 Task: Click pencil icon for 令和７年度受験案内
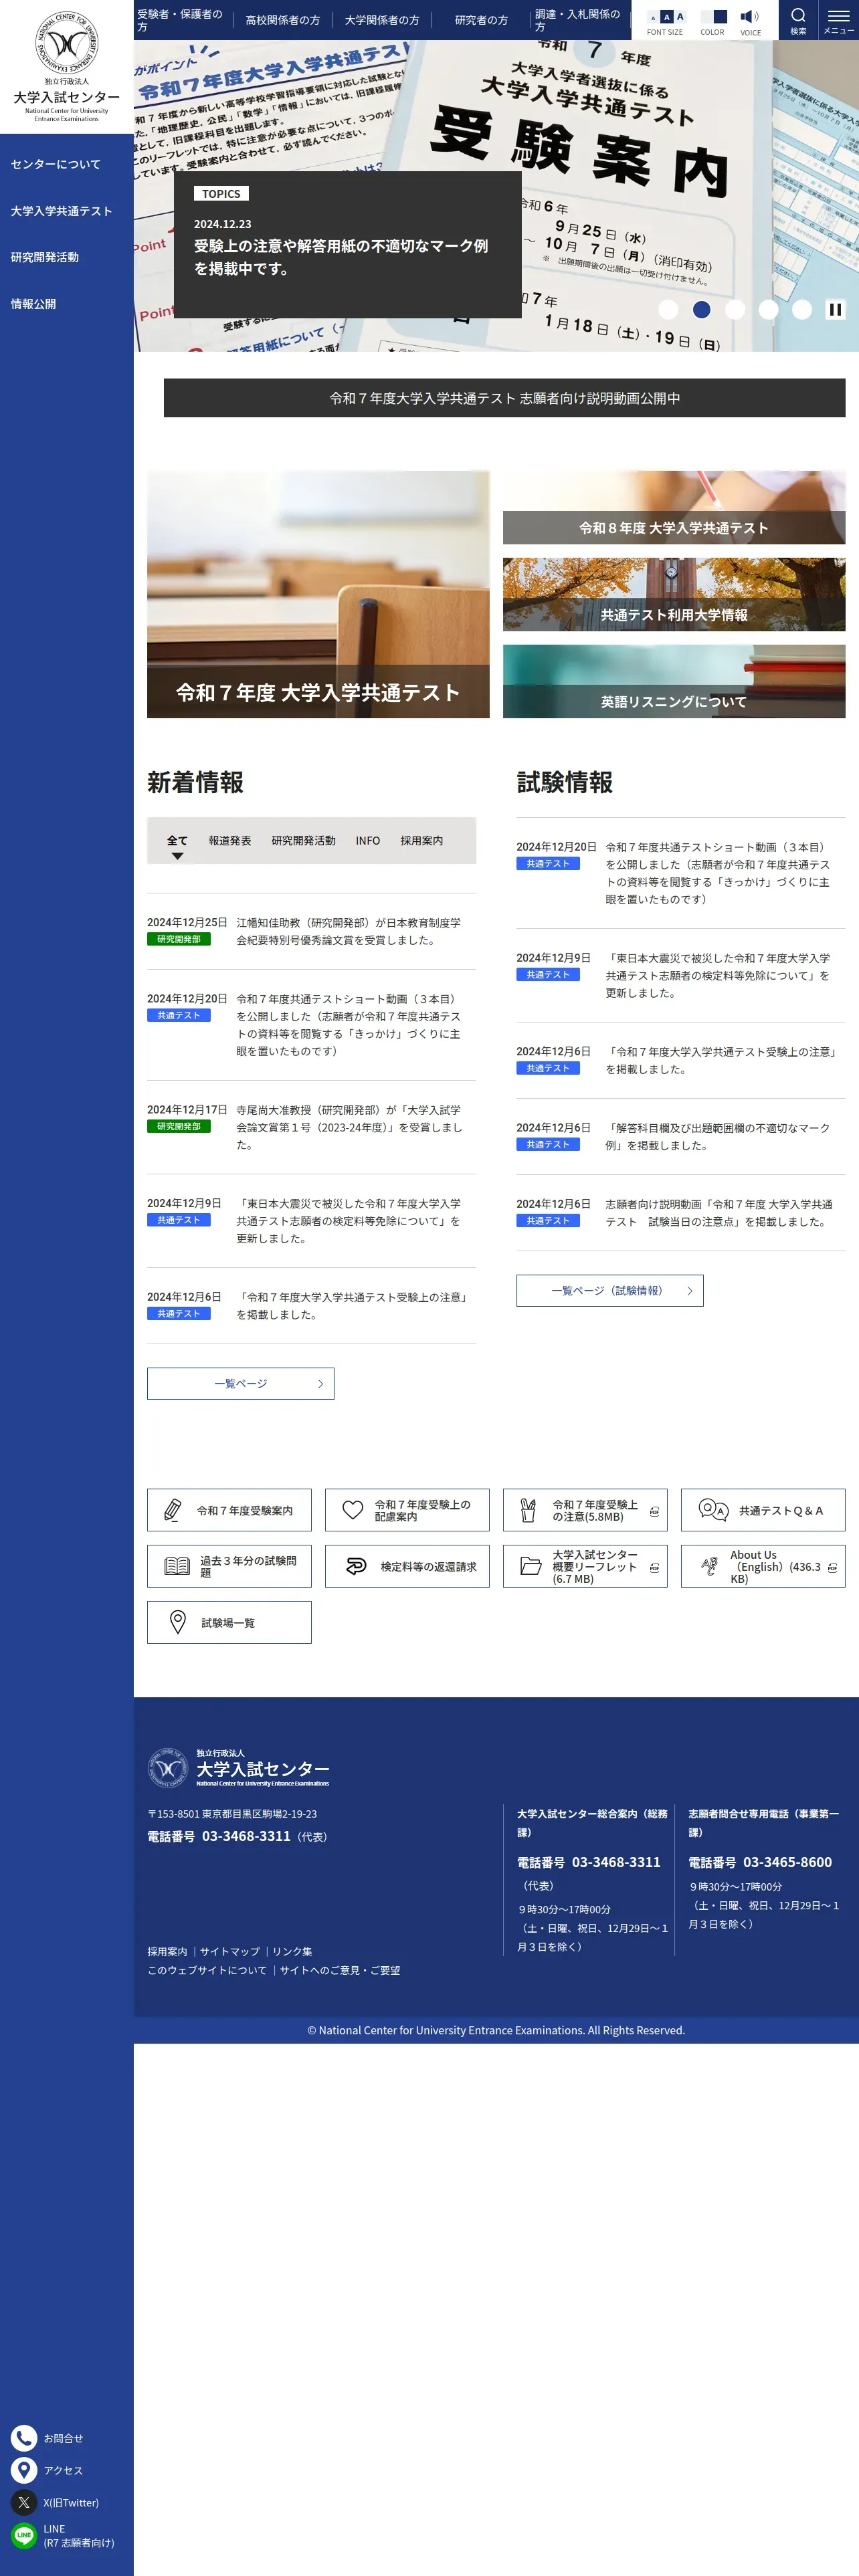click(x=172, y=1510)
